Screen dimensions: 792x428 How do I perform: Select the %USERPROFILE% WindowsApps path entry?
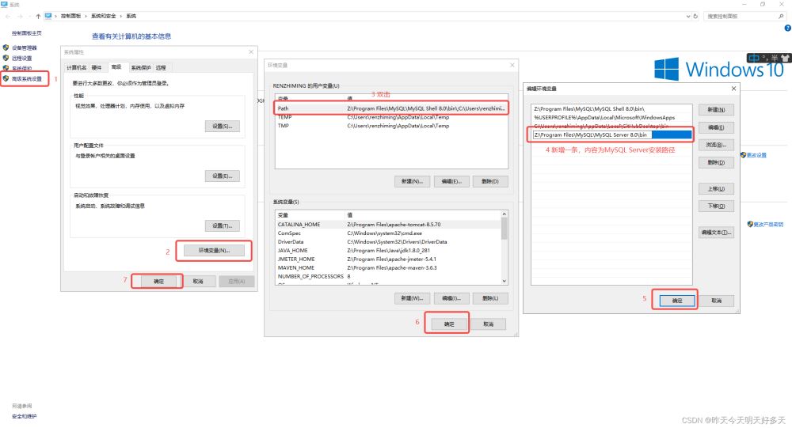point(611,118)
